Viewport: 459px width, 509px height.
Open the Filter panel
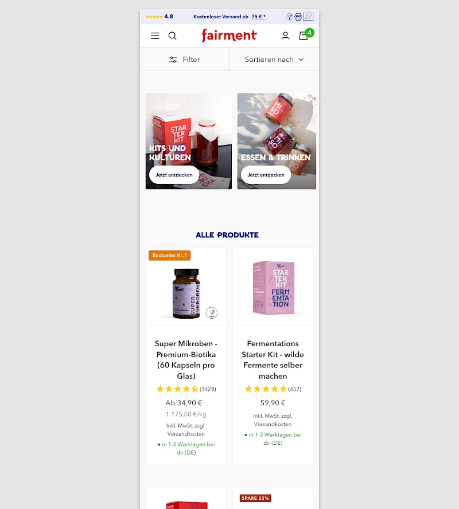pyautogui.click(x=185, y=60)
